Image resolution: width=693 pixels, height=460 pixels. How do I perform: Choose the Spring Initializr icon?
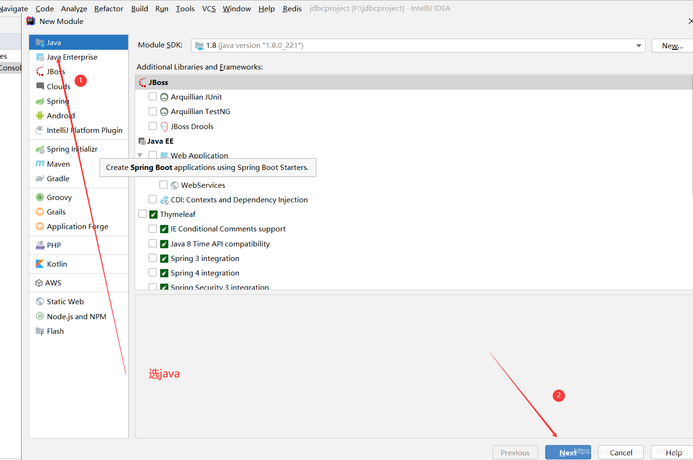40,149
